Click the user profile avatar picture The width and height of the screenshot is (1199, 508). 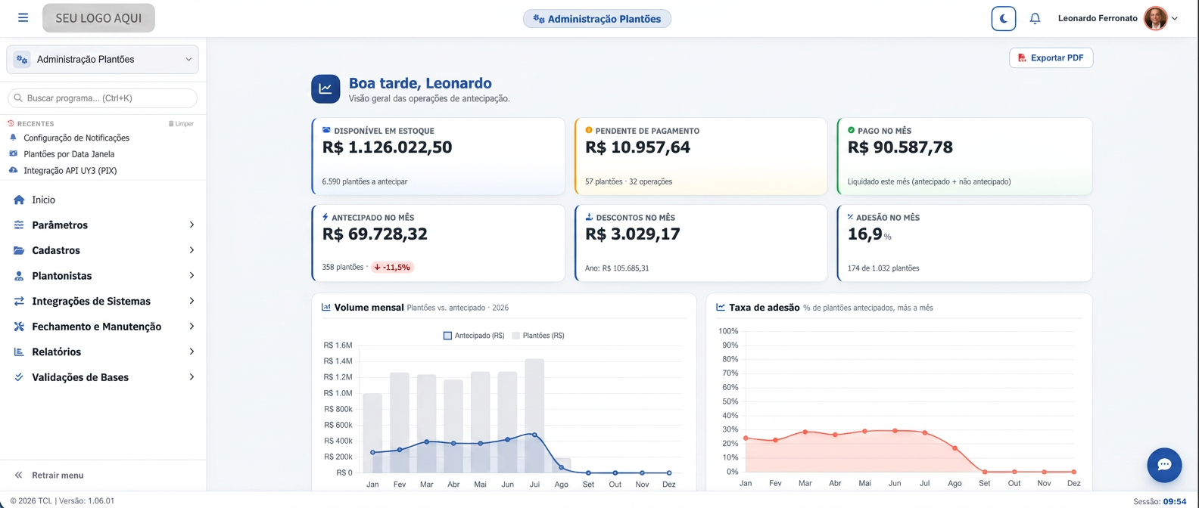(x=1155, y=18)
